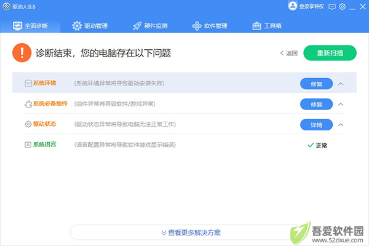
Task: Click 修复 for 系统必备组件
Action: 316,105
